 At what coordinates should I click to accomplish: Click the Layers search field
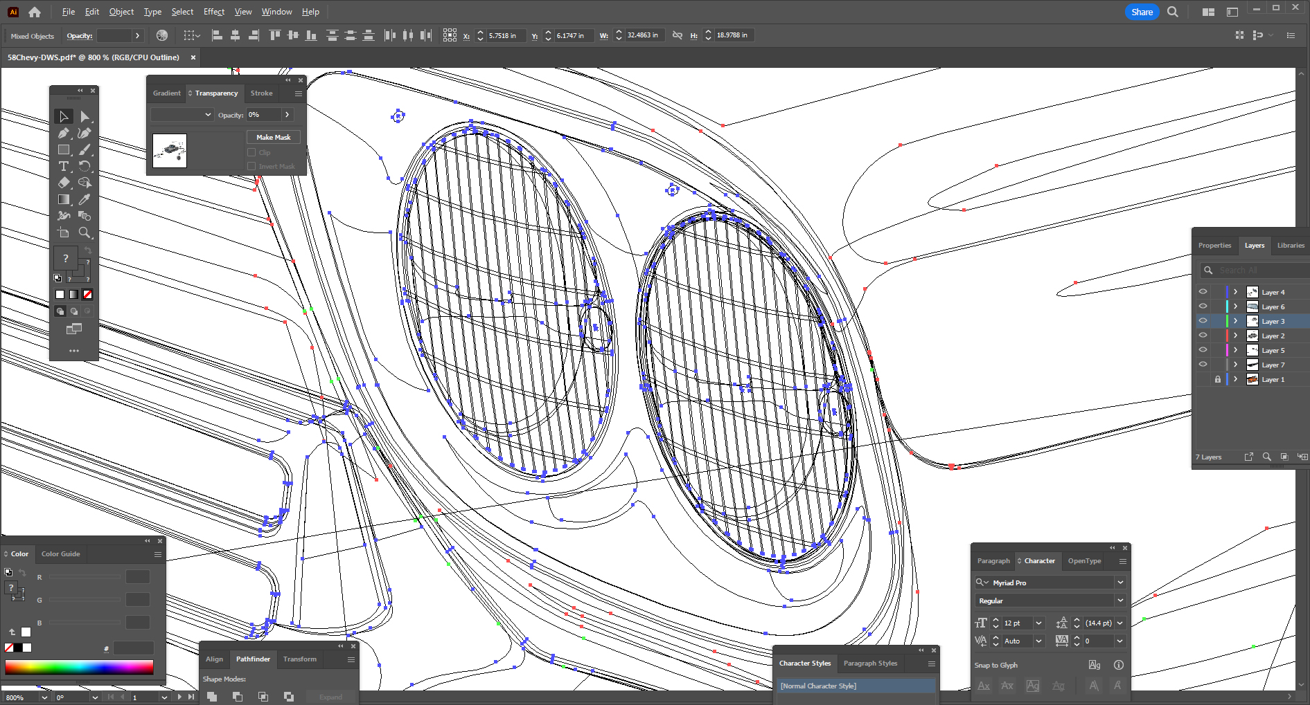(1257, 271)
